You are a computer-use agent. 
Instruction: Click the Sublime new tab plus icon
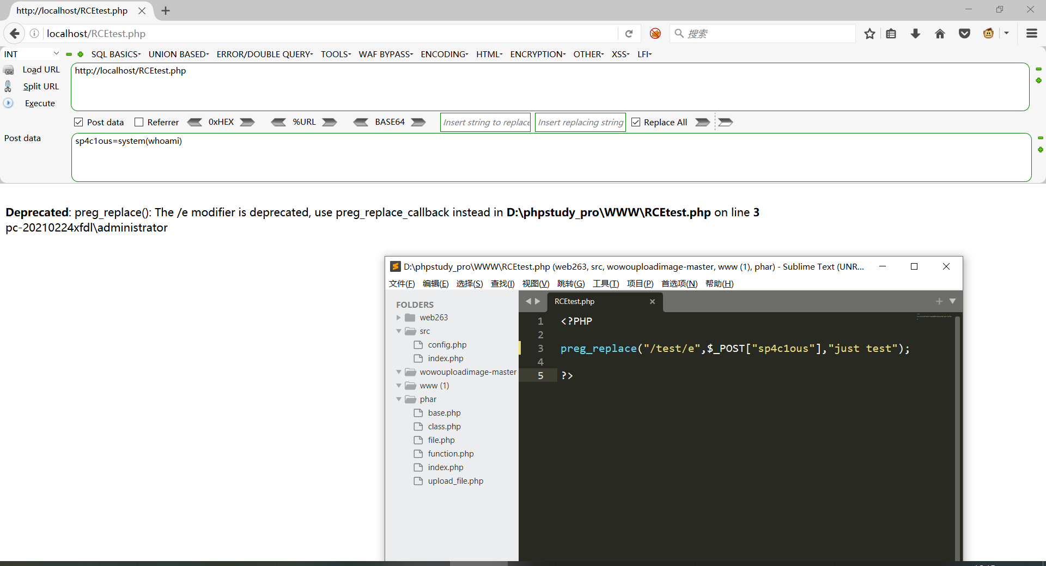pyautogui.click(x=939, y=301)
